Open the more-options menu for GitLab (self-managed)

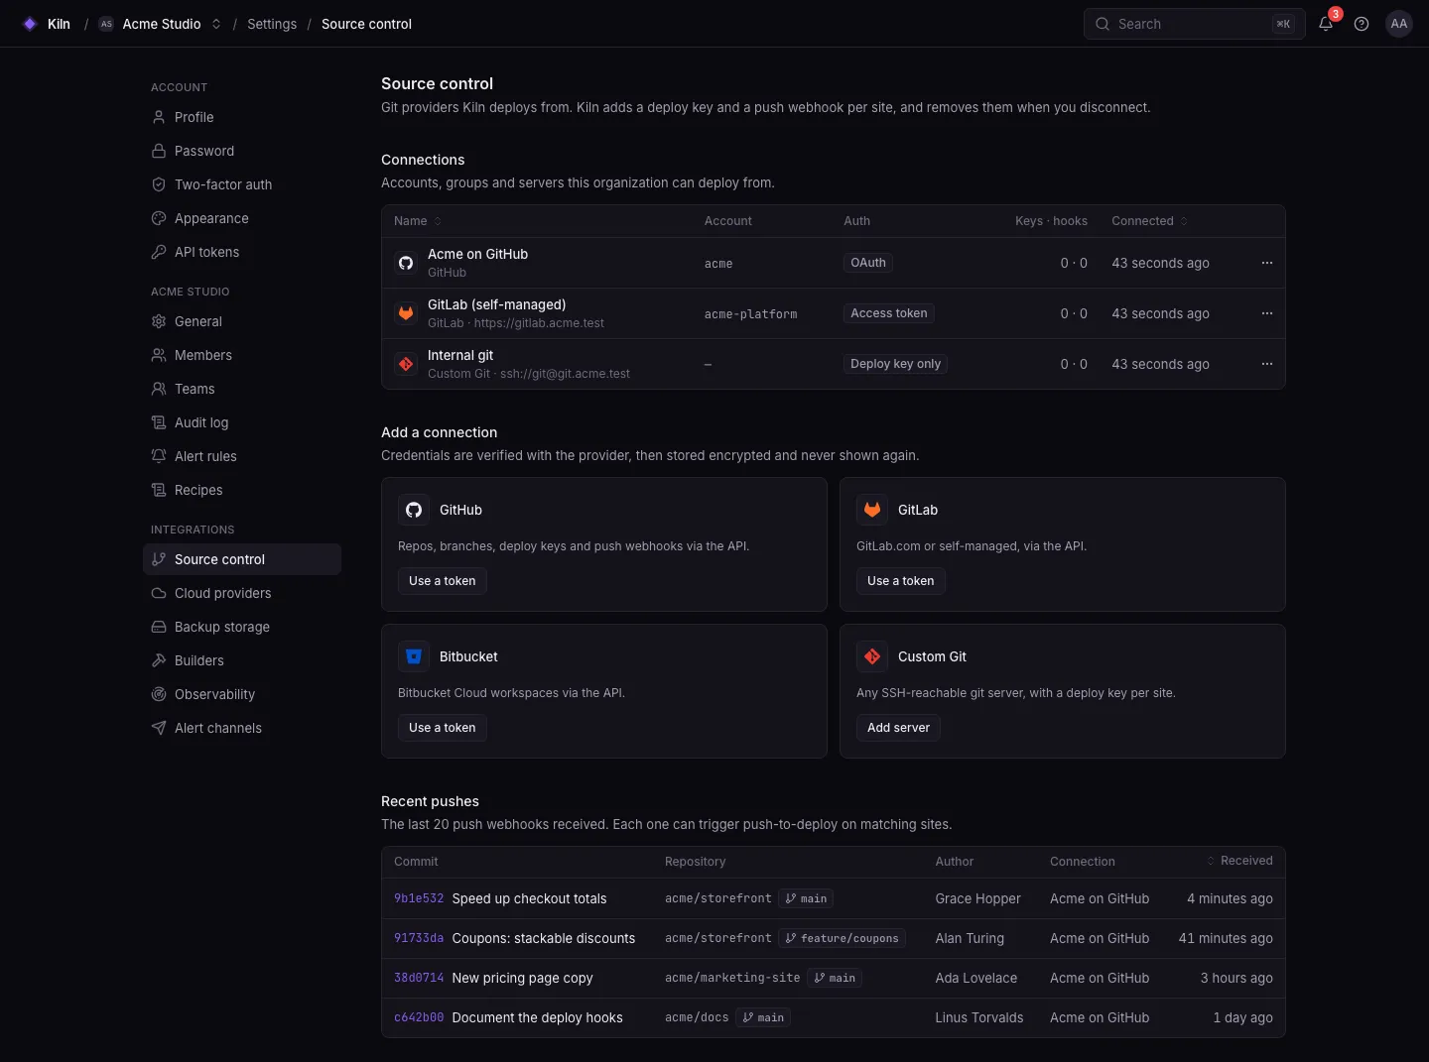[1267, 313]
